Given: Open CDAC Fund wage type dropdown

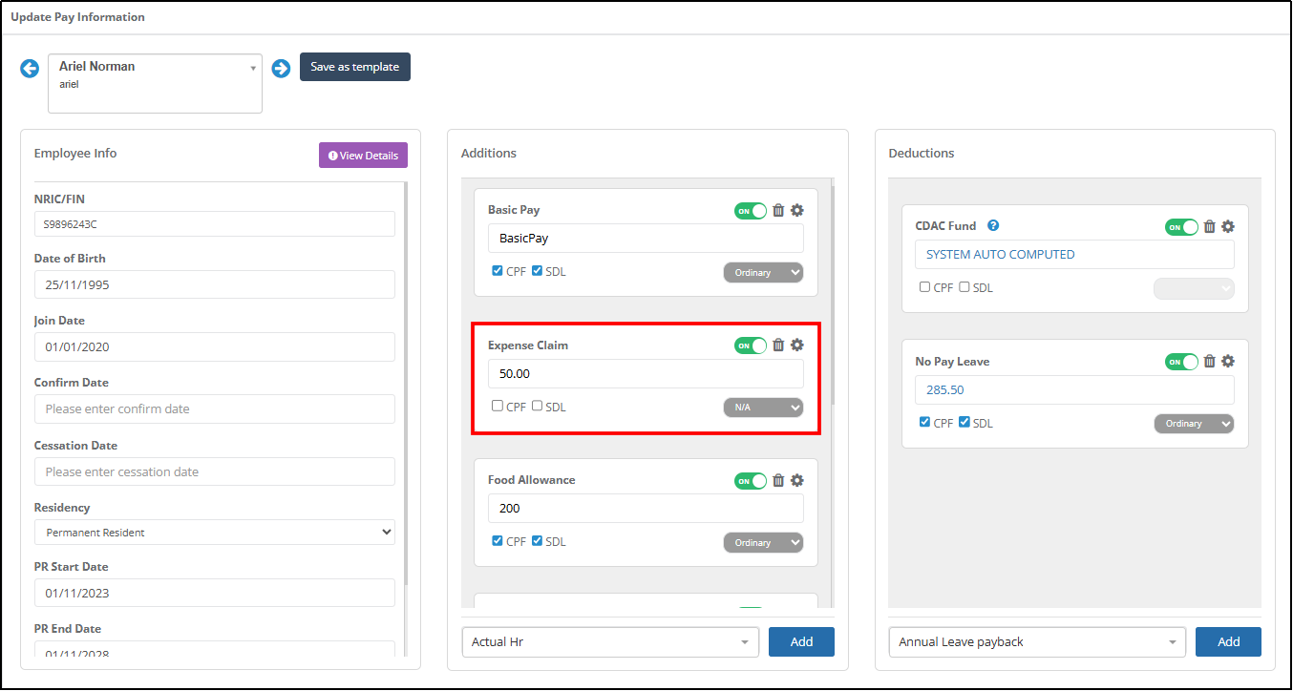Looking at the screenshot, I should pos(1194,288).
